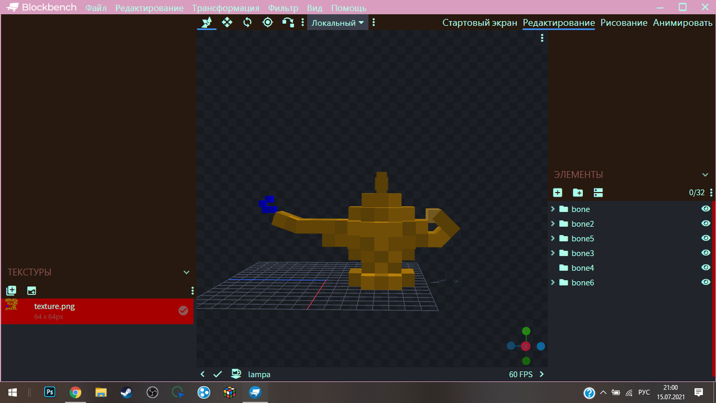Viewport: 716px width, 403px height.
Task: Click the Add Group folder icon
Action: (x=578, y=193)
